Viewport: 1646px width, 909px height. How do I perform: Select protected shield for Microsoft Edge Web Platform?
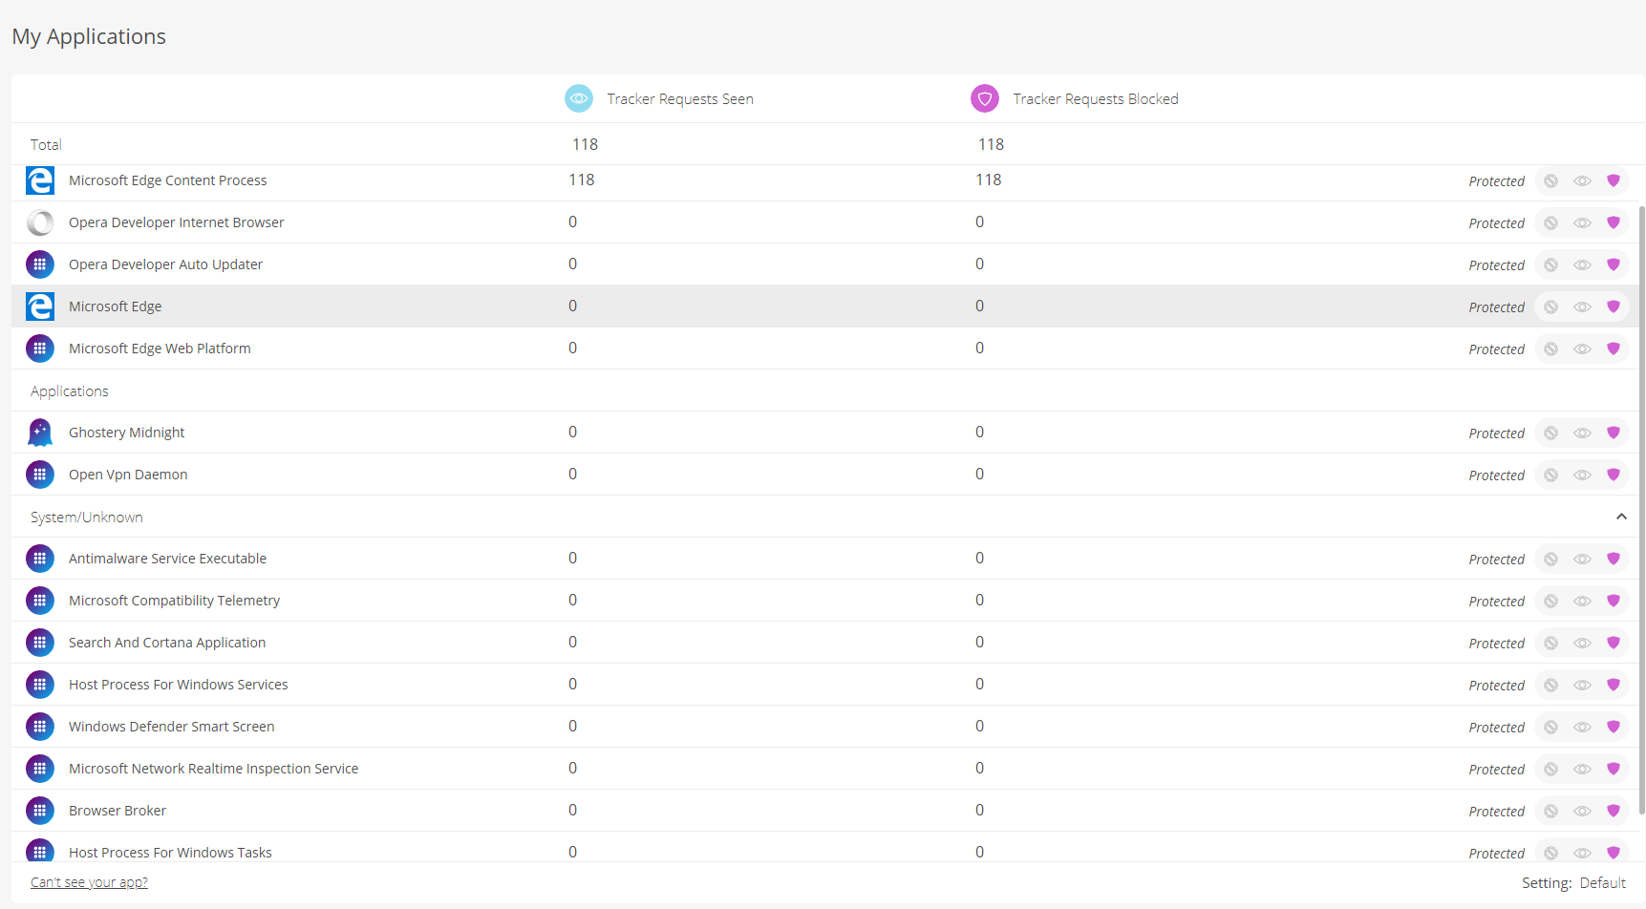point(1614,349)
